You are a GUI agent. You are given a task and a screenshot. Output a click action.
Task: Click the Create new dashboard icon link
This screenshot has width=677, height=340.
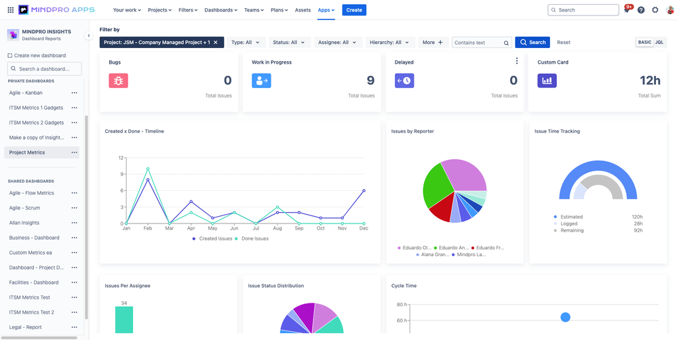pos(37,56)
